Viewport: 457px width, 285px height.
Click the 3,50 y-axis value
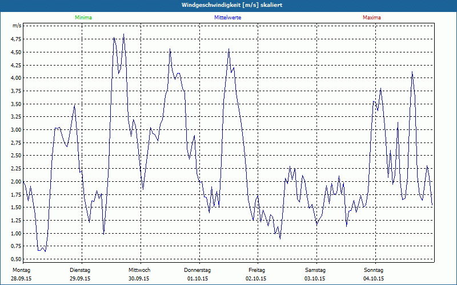(17, 104)
